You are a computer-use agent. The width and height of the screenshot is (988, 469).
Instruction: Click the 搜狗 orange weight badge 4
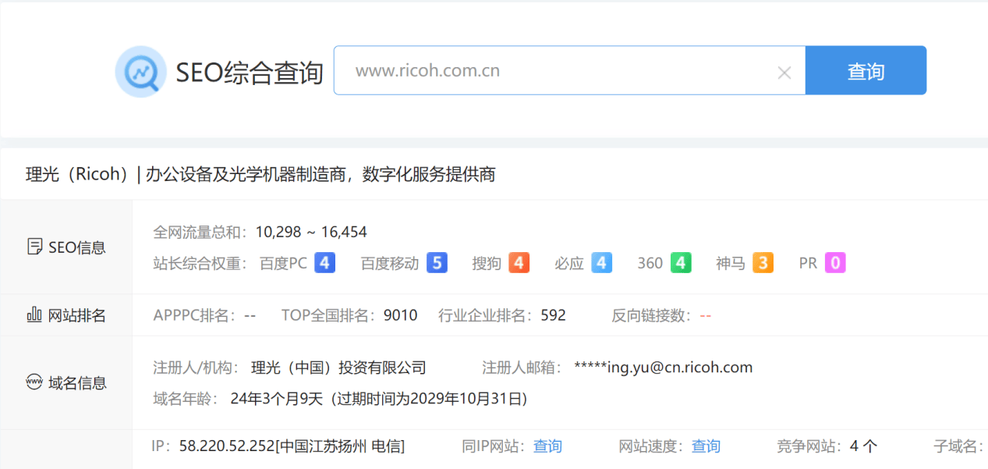tap(519, 263)
